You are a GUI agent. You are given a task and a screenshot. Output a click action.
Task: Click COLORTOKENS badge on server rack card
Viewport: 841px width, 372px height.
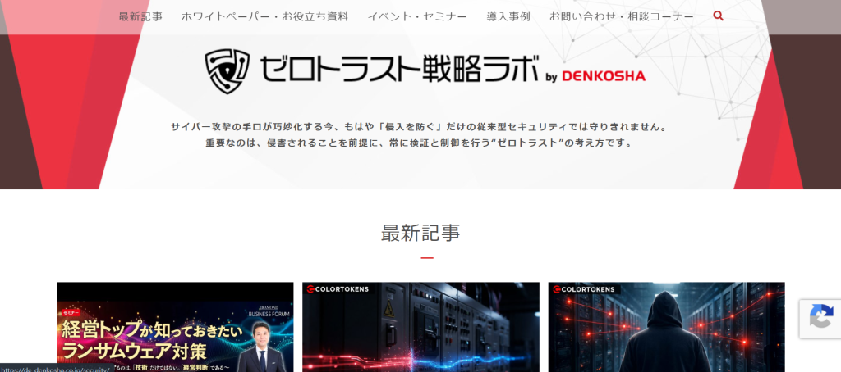tap(338, 289)
